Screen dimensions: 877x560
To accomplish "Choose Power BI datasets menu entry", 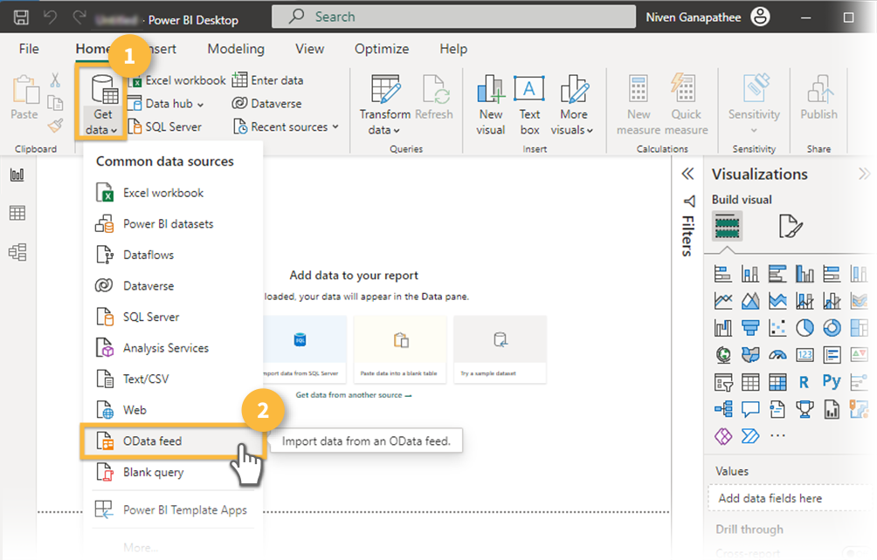I will [x=171, y=224].
